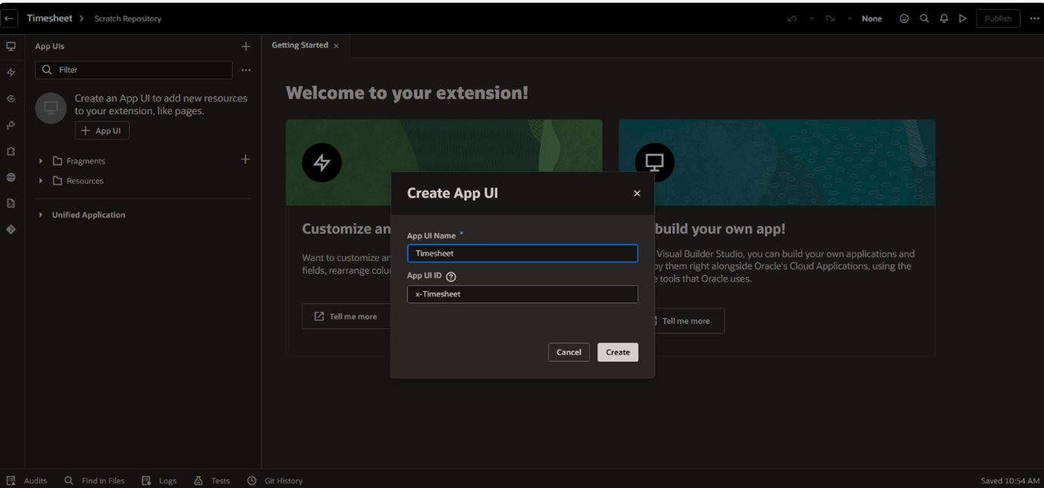
Task: Click the plus icon beside App UIs
Action: coord(245,47)
